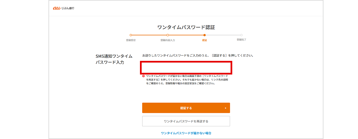
Task: Click the 登録受付 step label
Action: point(131,40)
